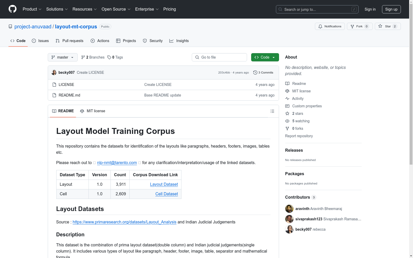
Task: Focus the Search or jump to field
Action: click(x=317, y=9)
